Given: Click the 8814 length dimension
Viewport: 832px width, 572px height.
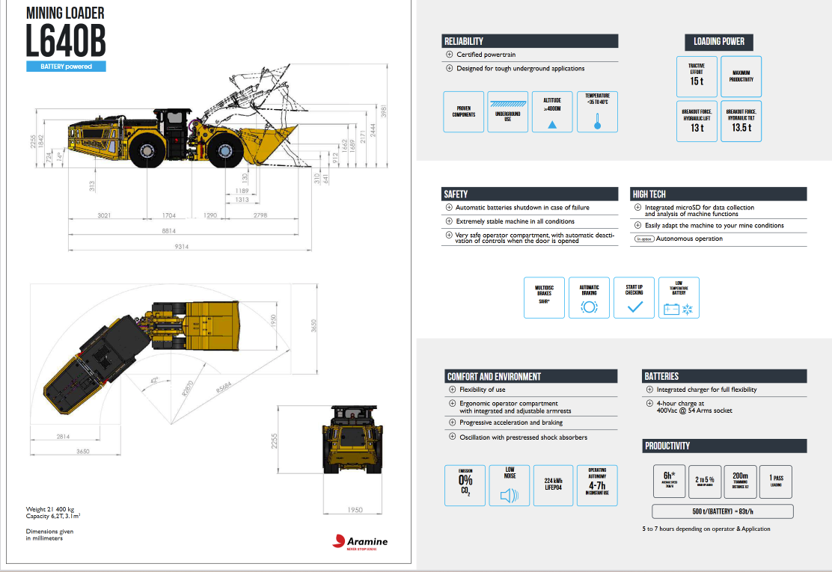Looking at the screenshot, I should 169,231.
